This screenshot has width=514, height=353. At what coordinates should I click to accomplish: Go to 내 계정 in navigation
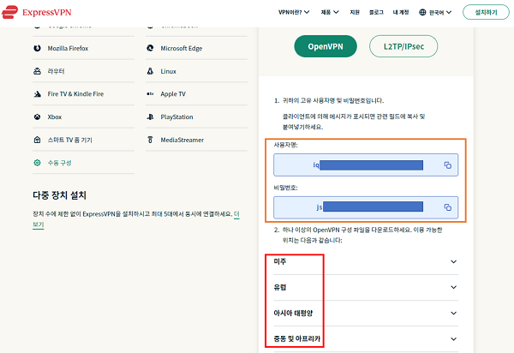point(401,13)
